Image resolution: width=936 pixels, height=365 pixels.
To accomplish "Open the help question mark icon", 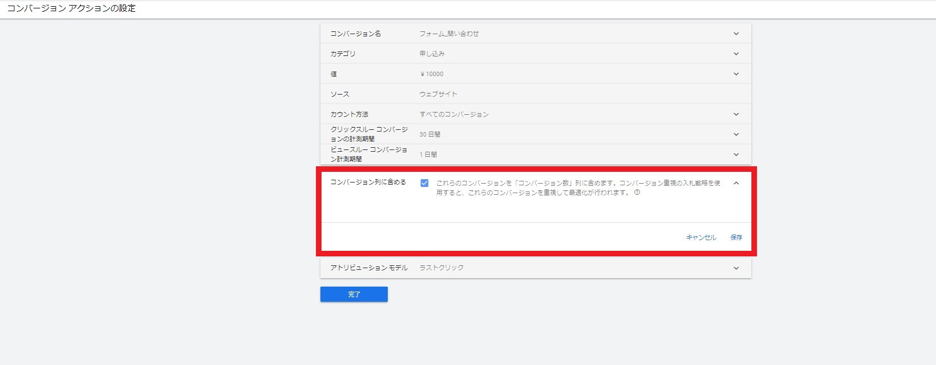I will point(637,192).
